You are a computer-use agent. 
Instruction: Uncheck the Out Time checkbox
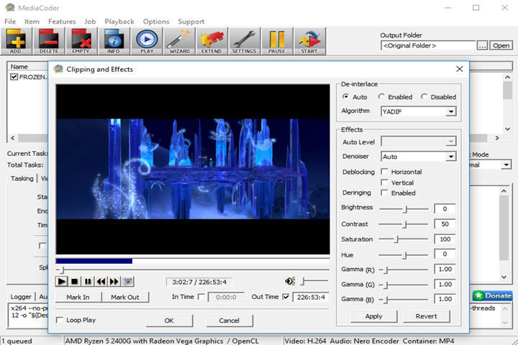click(286, 297)
